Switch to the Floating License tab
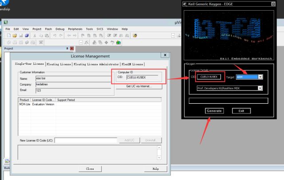This screenshot has width=284, height=180. 59,64
